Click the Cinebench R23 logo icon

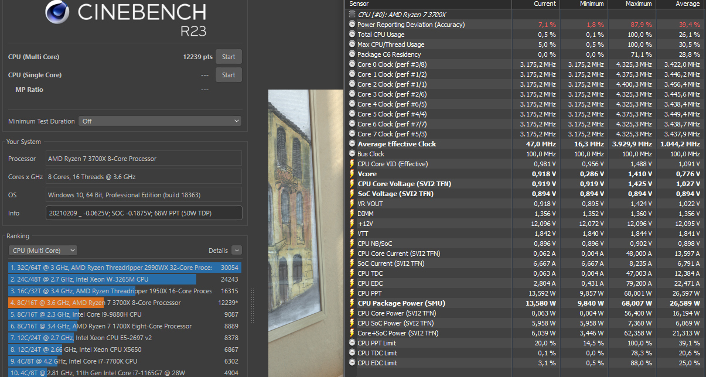point(57,12)
